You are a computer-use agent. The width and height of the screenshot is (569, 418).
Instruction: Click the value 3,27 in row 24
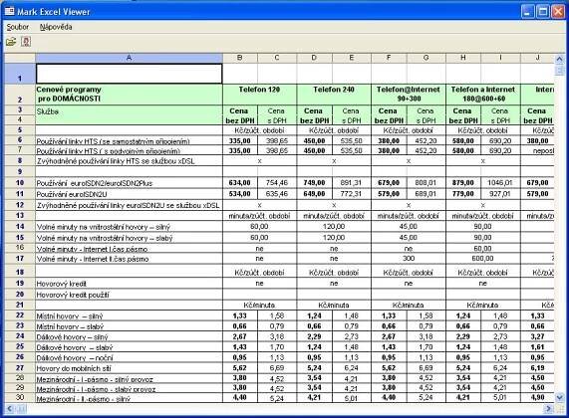point(537,336)
